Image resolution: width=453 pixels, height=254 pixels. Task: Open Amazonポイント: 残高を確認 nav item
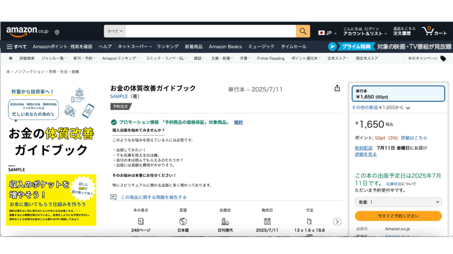click(62, 47)
